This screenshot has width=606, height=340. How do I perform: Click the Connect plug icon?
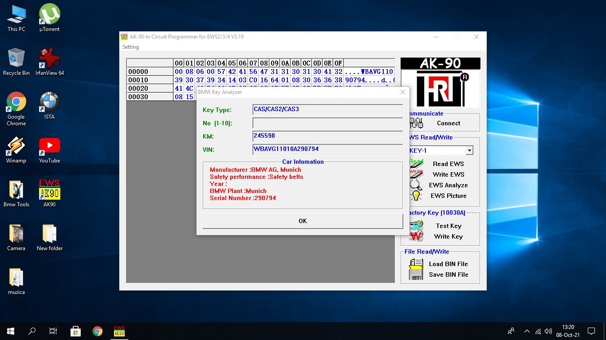[x=416, y=123]
